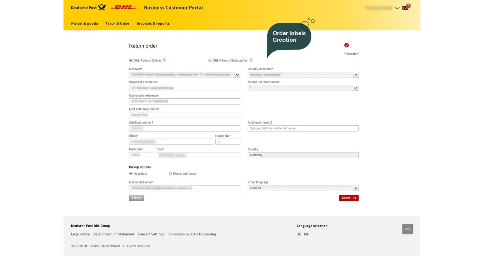Open the Receiver dropdown
484x256 pixels.
[237, 75]
